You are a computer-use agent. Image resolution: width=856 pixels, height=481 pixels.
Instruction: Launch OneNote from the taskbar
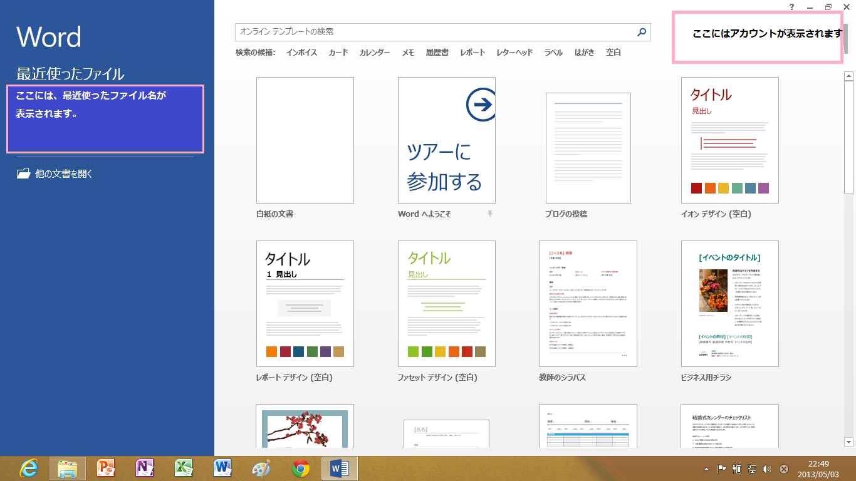click(x=145, y=468)
